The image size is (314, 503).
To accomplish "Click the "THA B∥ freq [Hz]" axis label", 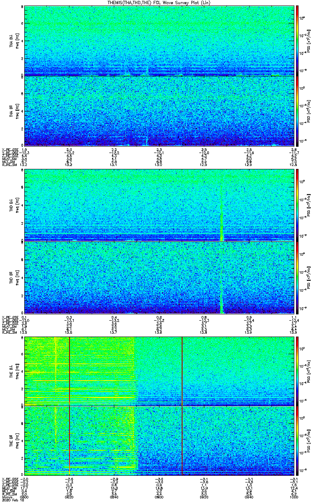I will coord(14,111).
